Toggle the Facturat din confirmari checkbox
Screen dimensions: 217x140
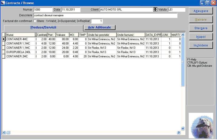coord(34,21)
